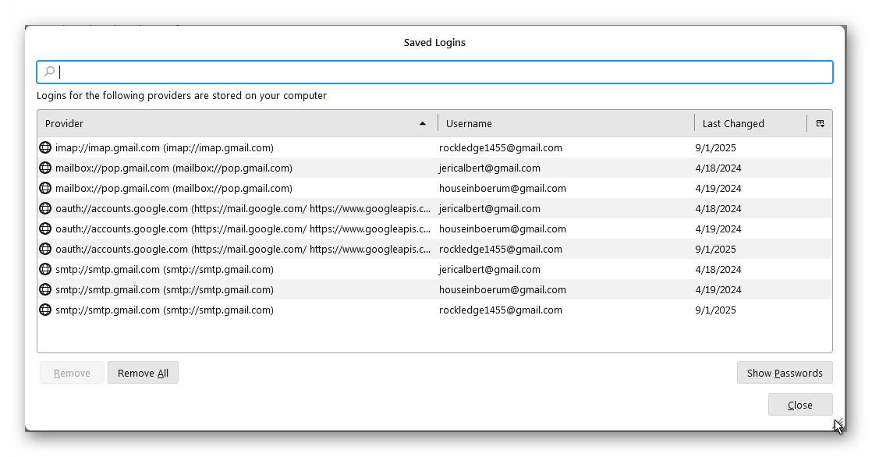
Task: Click globe icon beside imap.gmail.com login
Action: (x=45, y=147)
